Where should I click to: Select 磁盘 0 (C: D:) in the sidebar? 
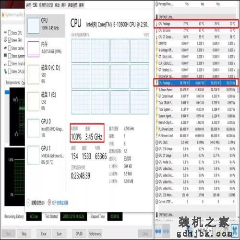tap(46, 74)
